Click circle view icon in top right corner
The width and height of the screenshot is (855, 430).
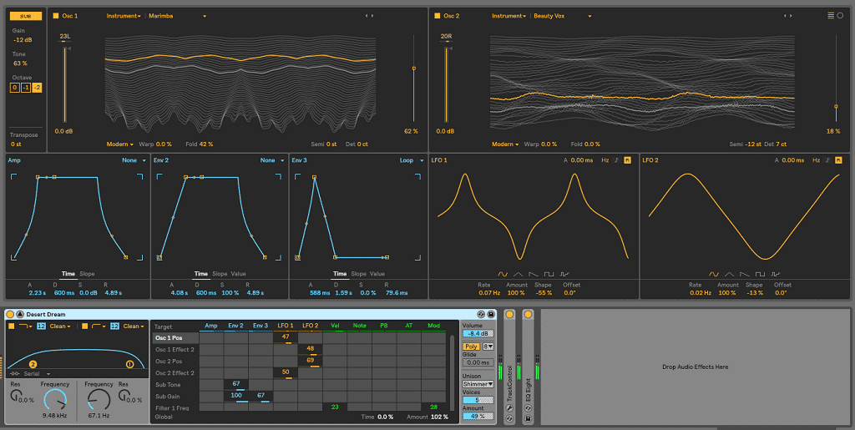point(840,16)
